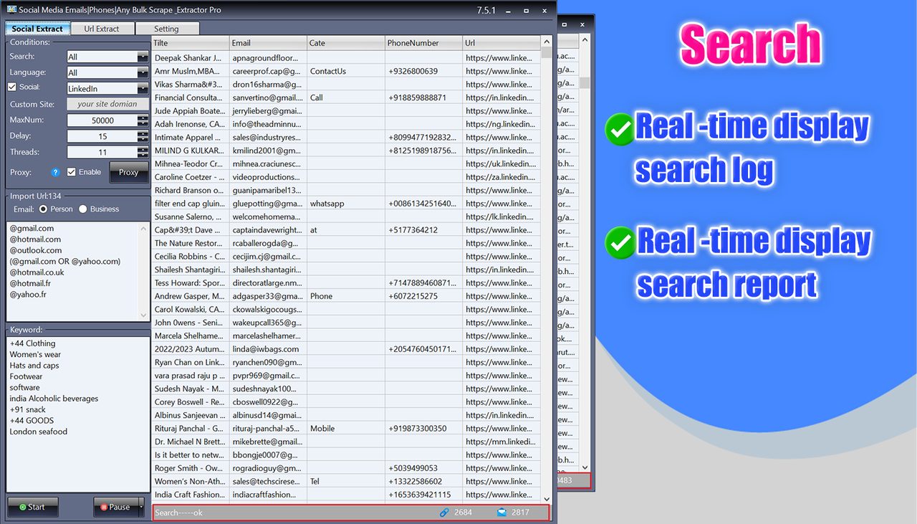The image size is (917, 524).
Task: Click the Proxy help question mark icon
Action: click(x=55, y=172)
